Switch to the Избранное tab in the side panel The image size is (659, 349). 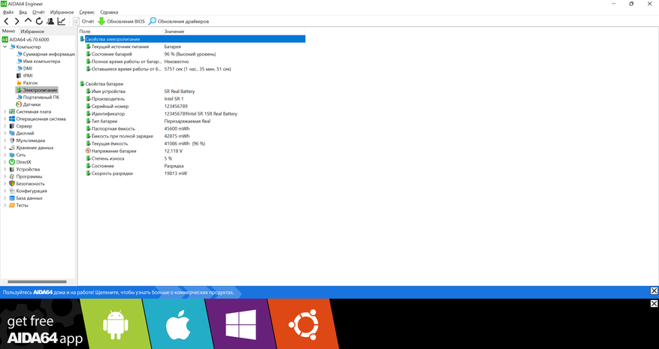coord(32,32)
